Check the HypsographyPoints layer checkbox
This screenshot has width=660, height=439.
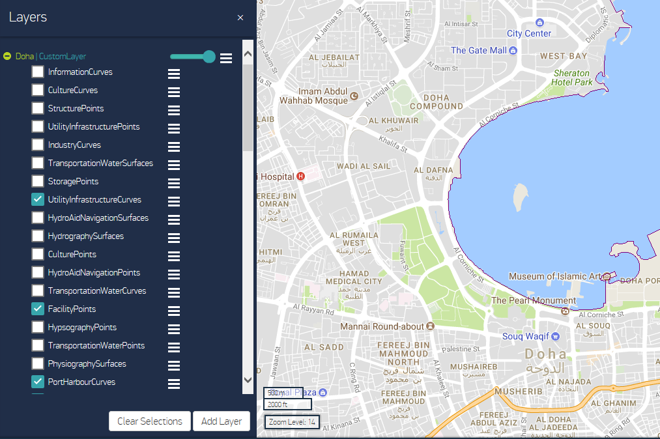tap(38, 327)
